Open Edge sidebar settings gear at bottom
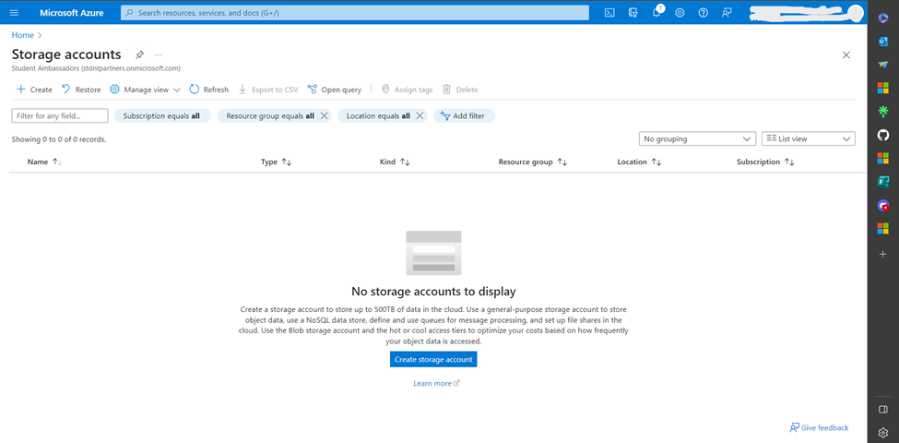This screenshot has width=899, height=443. 883,433
